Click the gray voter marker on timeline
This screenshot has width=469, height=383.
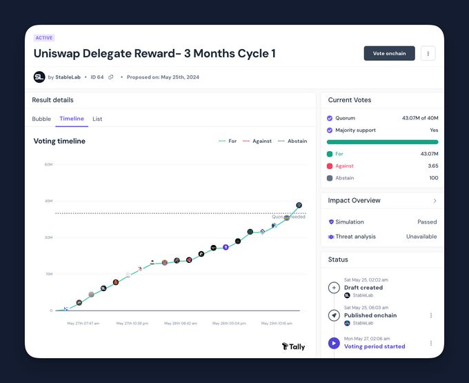pyautogui.click(x=91, y=295)
